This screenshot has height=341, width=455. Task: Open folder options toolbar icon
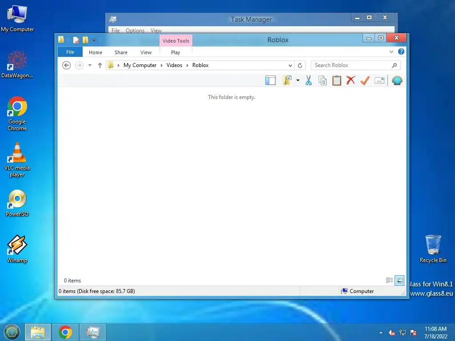tap(287, 80)
